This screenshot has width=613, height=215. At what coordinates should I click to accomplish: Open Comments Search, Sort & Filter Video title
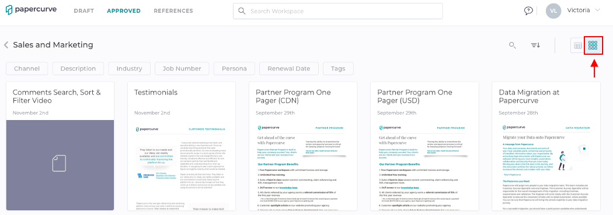coord(57,96)
